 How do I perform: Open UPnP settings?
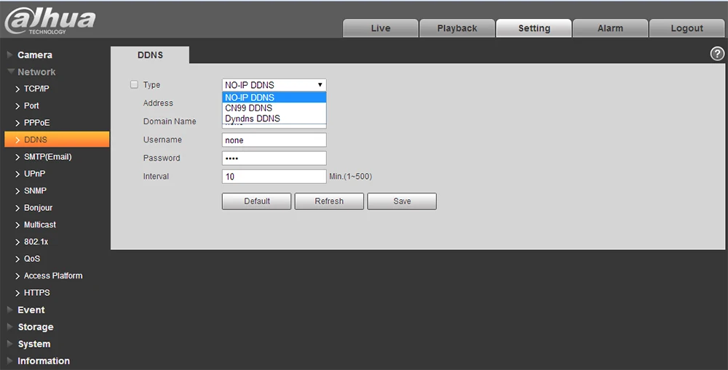[x=34, y=174]
